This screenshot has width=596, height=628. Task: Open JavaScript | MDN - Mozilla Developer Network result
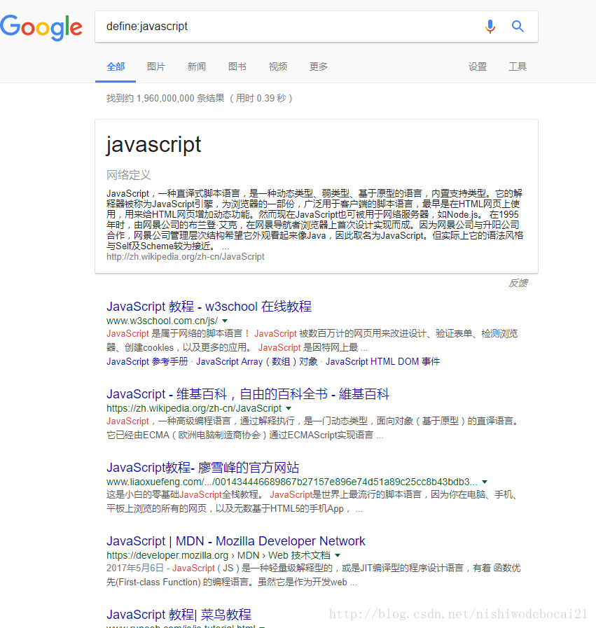coord(236,541)
